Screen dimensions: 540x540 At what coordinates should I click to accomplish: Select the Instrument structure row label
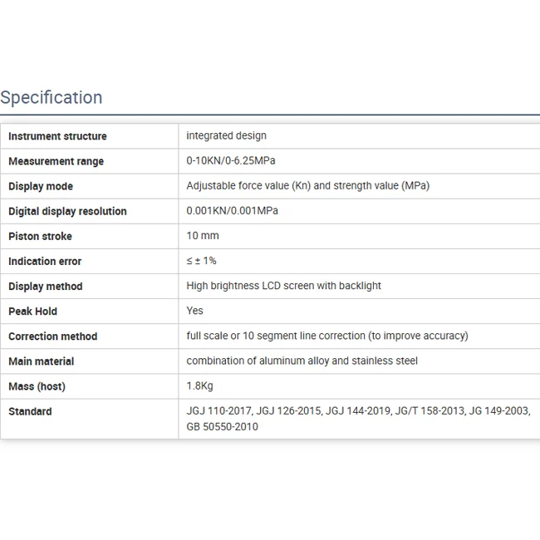[x=57, y=136]
